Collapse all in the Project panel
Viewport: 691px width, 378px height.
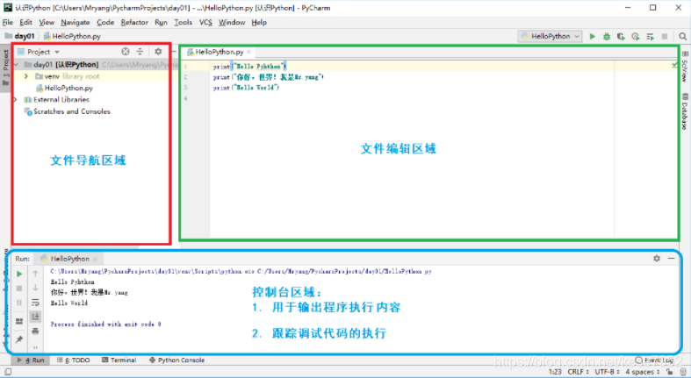coord(140,52)
